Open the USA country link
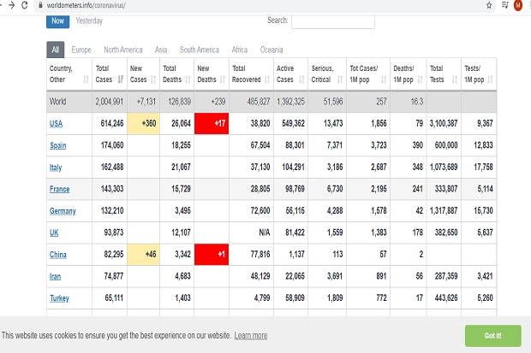 click(x=57, y=124)
